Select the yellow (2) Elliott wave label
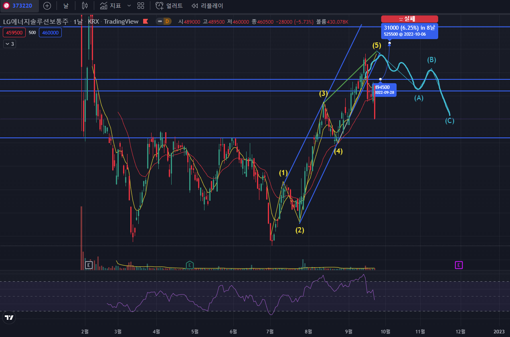This screenshot has width=510, height=337. 300,230
